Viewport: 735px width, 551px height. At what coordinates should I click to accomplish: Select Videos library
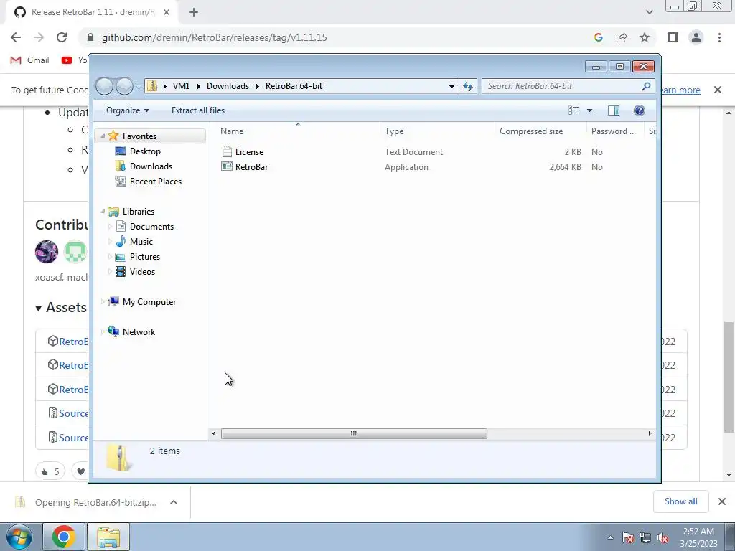(142, 272)
